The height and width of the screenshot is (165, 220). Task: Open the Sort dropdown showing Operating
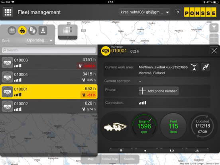point(40,40)
